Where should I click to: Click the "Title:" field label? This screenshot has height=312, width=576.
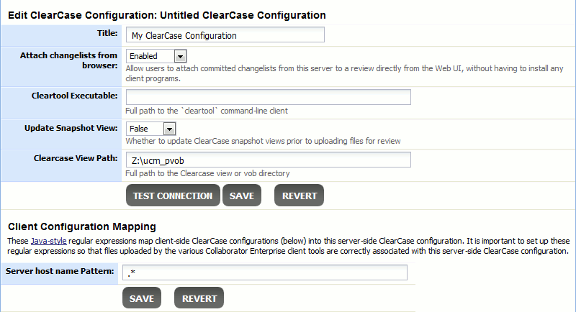[x=107, y=33]
